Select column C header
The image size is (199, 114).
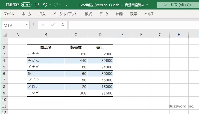click(x=76, y=35)
